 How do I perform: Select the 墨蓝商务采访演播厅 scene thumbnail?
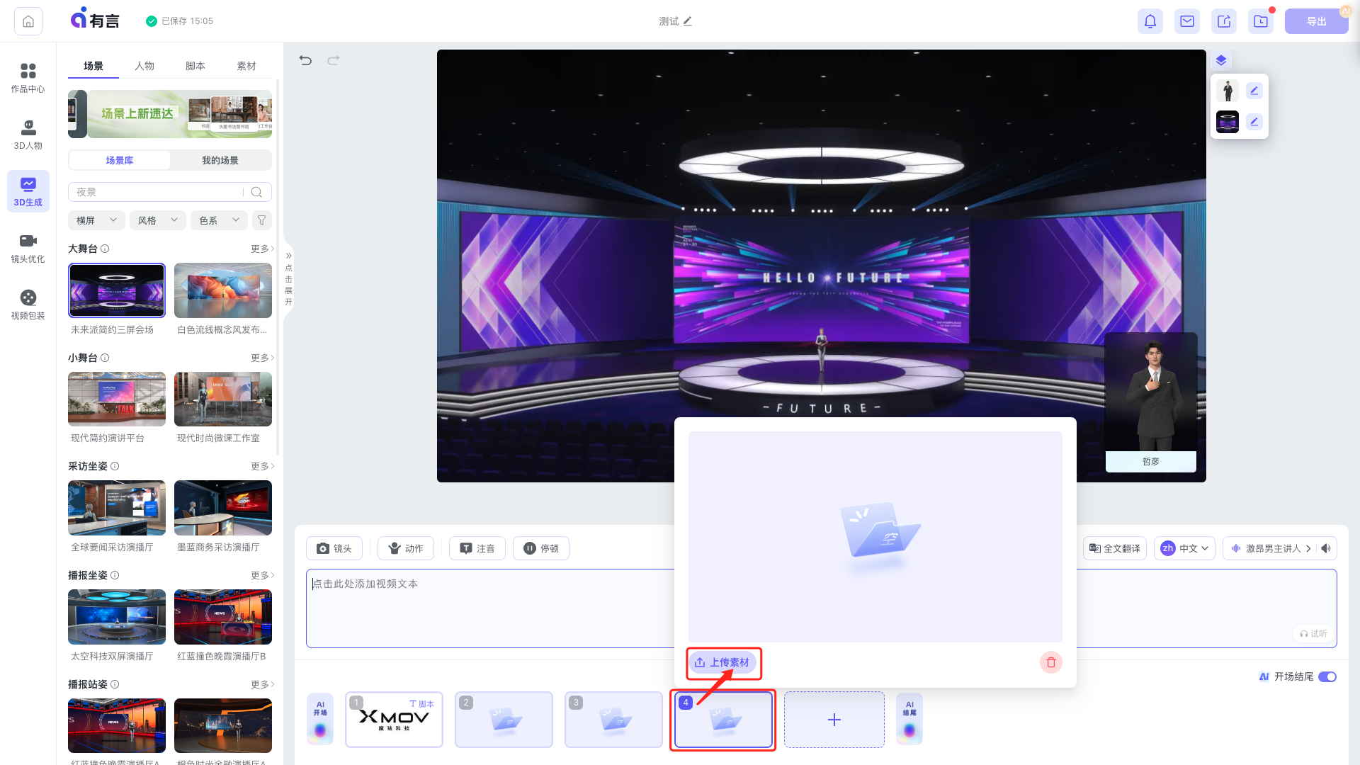tap(223, 508)
